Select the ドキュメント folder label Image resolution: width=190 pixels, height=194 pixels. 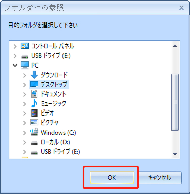(53, 94)
